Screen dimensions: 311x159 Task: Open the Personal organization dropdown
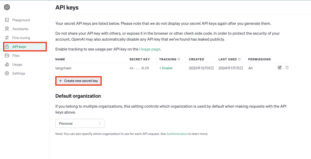[80, 123]
